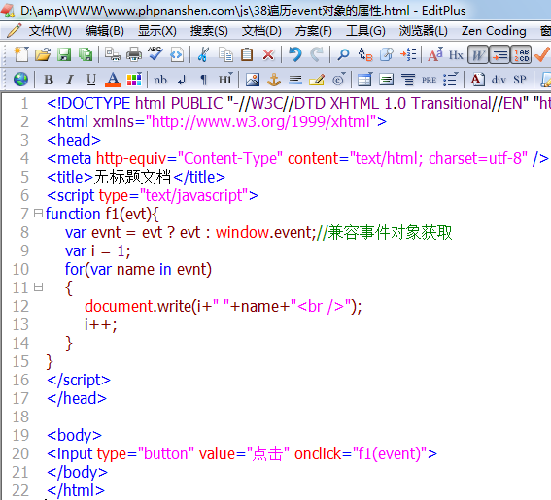
Task: Open the 搜索(S) menu
Action: point(209,31)
